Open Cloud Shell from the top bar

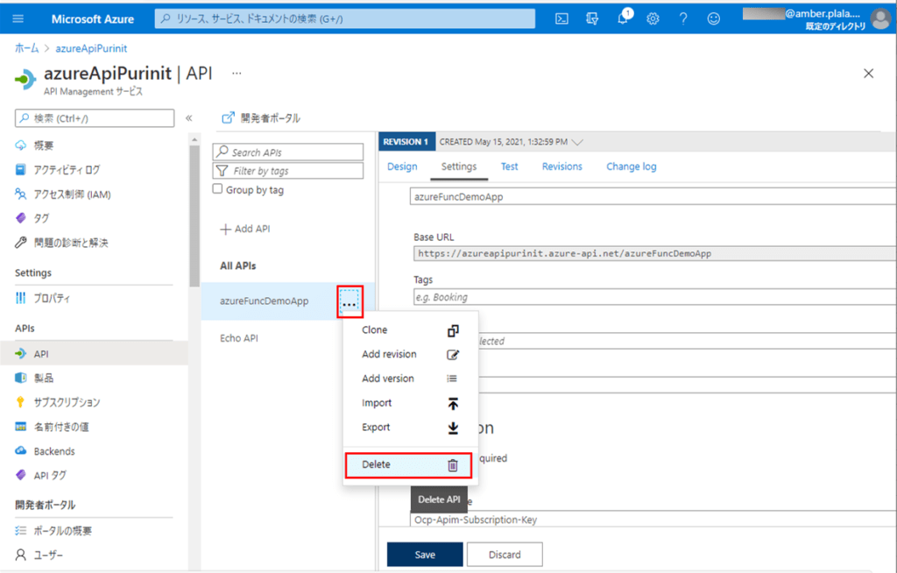[x=561, y=18]
